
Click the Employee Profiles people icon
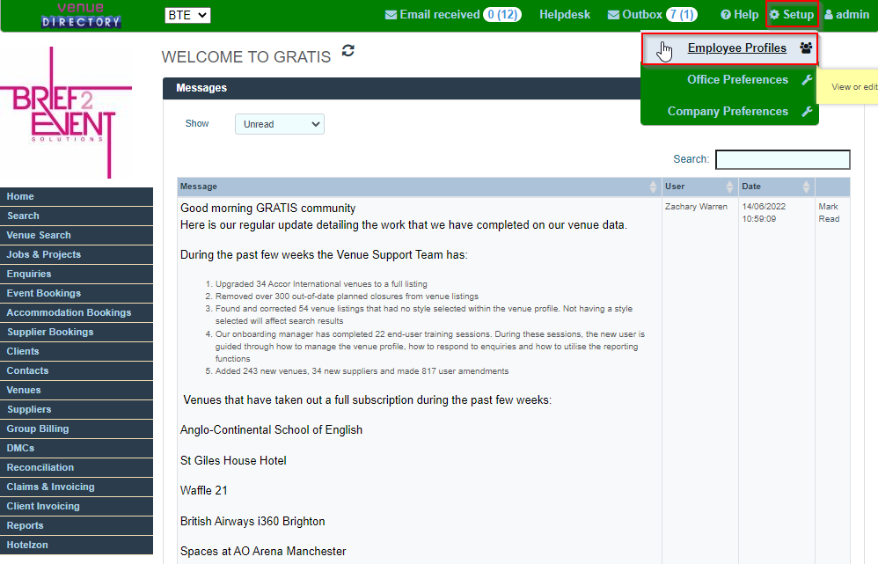[x=806, y=48]
